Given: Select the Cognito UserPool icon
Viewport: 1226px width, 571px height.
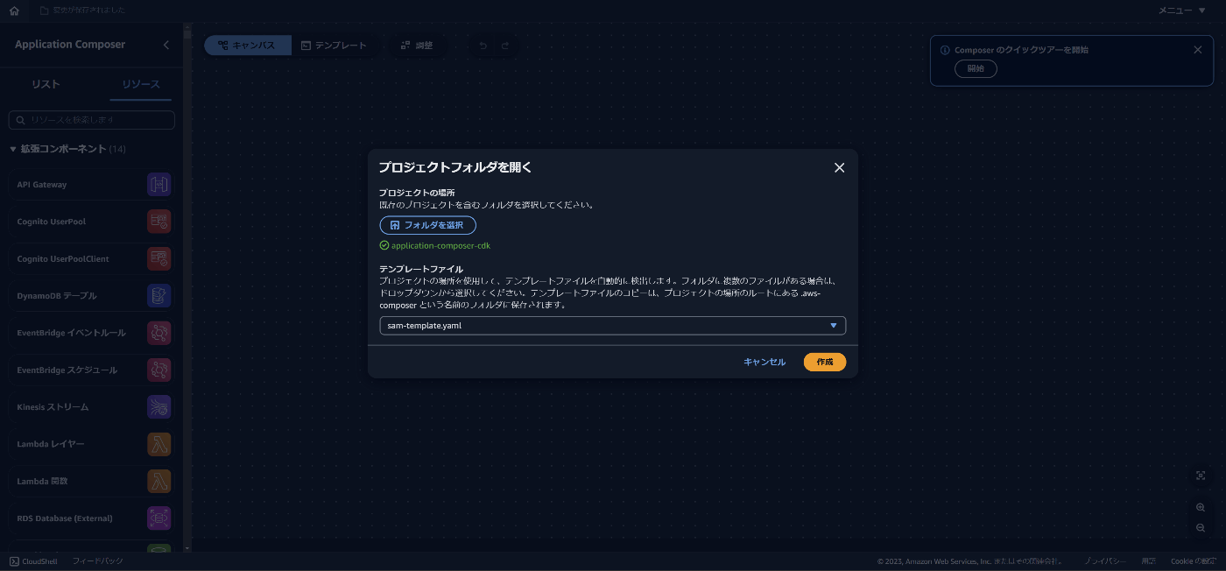Looking at the screenshot, I should (159, 222).
